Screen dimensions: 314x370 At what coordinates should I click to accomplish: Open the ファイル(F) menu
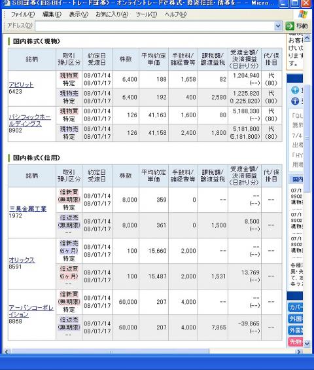pyautogui.click(x=23, y=14)
